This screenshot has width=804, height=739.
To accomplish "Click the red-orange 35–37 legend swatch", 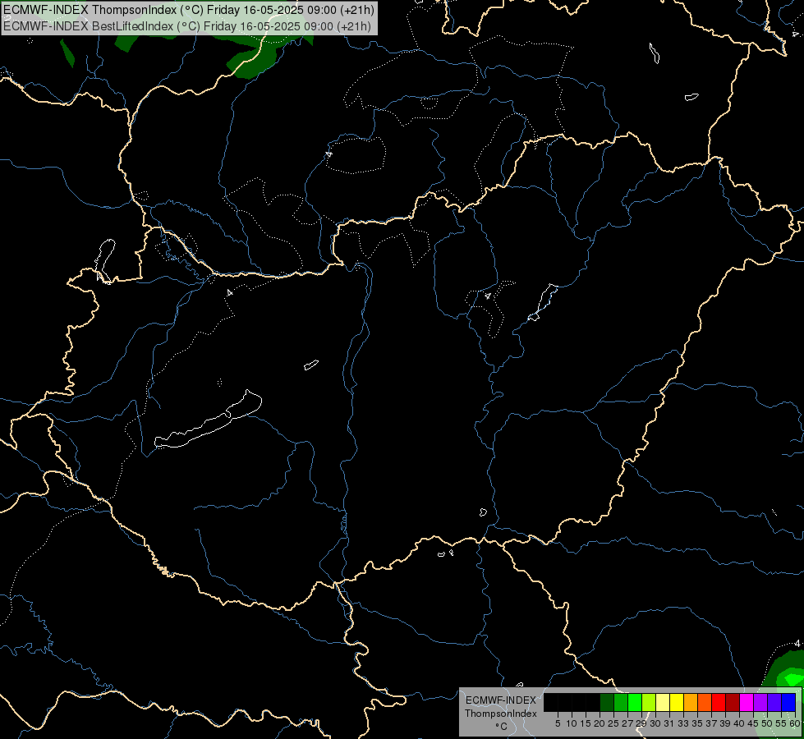I will 705,702.
